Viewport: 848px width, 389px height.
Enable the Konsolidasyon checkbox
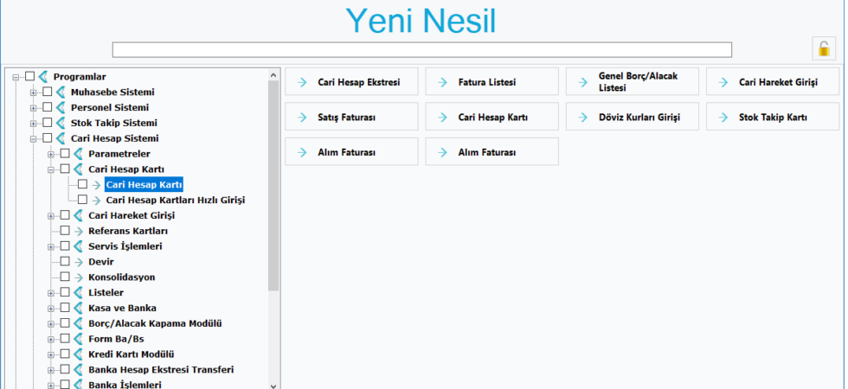click(65, 277)
